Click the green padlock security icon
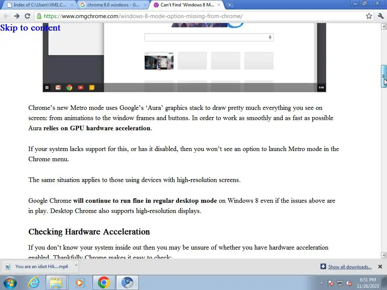 click(x=39, y=16)
